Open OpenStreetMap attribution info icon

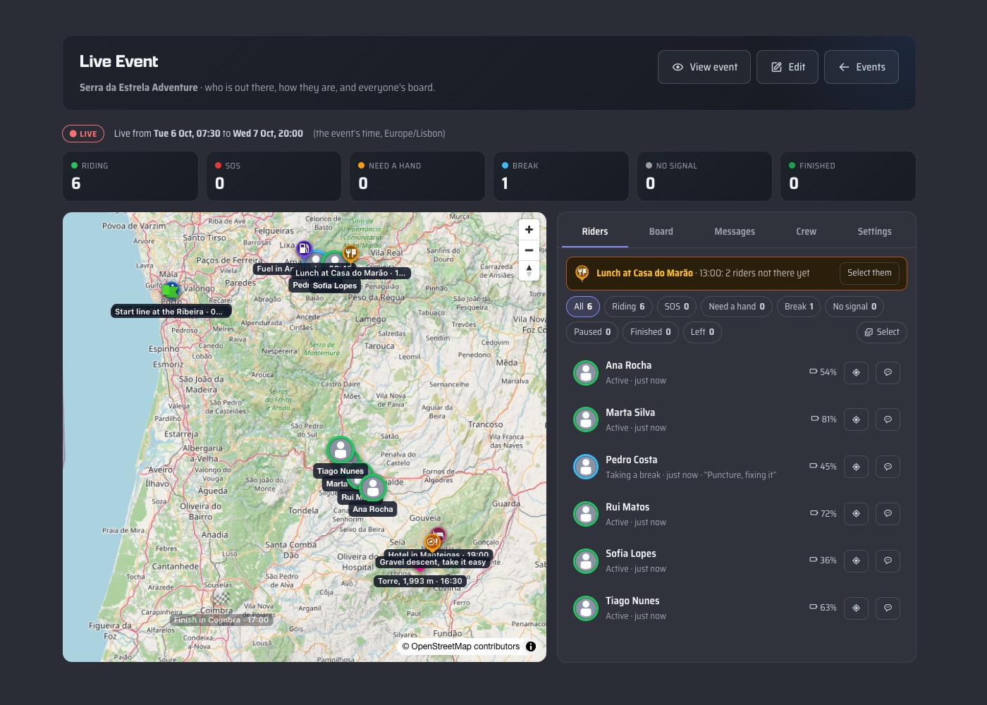(531, 646)
